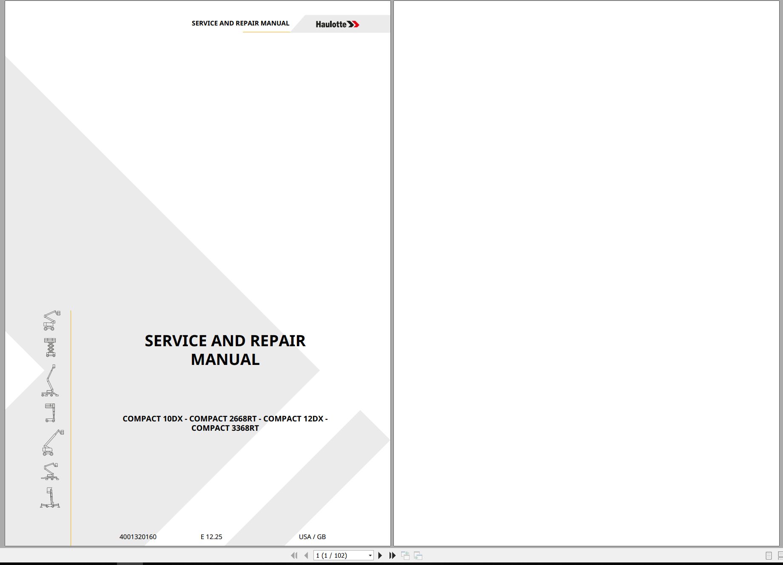
Task: Click the blank second page of the document
Action: [x=586, y=273]
